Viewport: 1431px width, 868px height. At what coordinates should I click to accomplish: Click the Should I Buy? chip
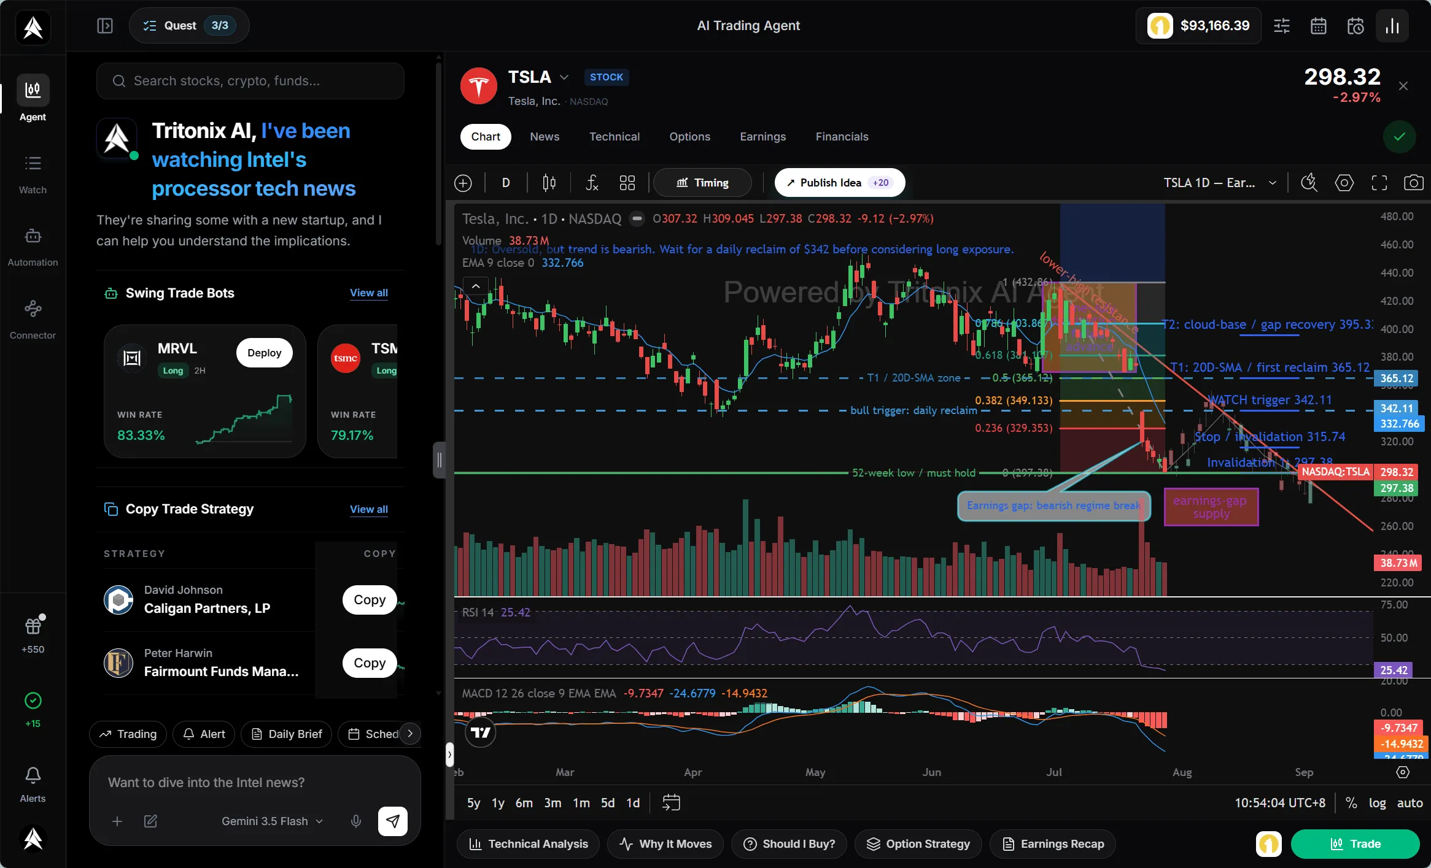click(789, 844)
